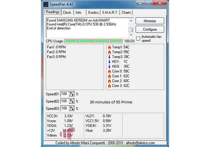The height and width of the screenshot is (147, 211).
Task: Click the blue arrow icon beside HD0
Action: pyautogui.click(x=109, y=67)
